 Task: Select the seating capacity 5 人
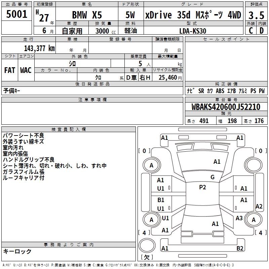[144, 64]
